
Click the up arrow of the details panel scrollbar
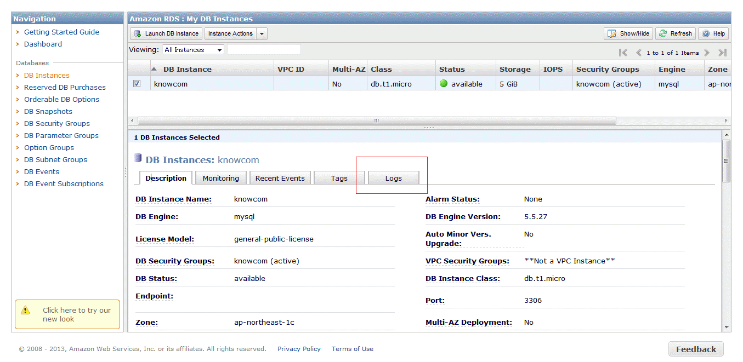tap(727, 134)
